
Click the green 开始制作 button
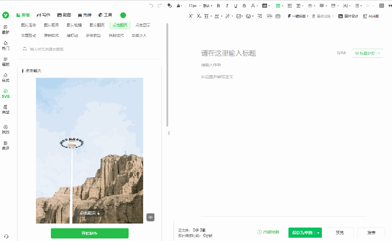(x=89, y=233)
